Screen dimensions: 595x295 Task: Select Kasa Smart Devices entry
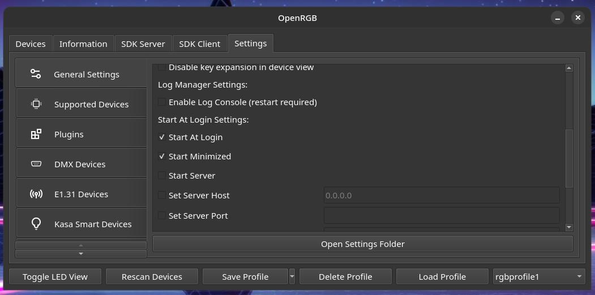pyautogui.click(x=81, y=224)
